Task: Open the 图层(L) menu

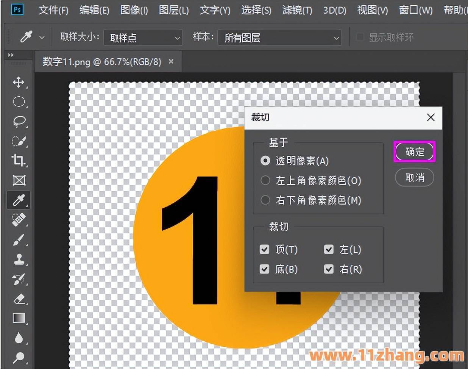Action: point(174,10)
